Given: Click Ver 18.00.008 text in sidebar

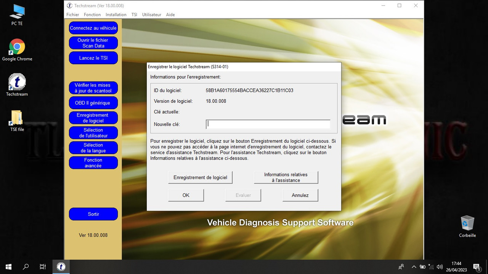Looking at the screenshot, I should coord(93,235).
